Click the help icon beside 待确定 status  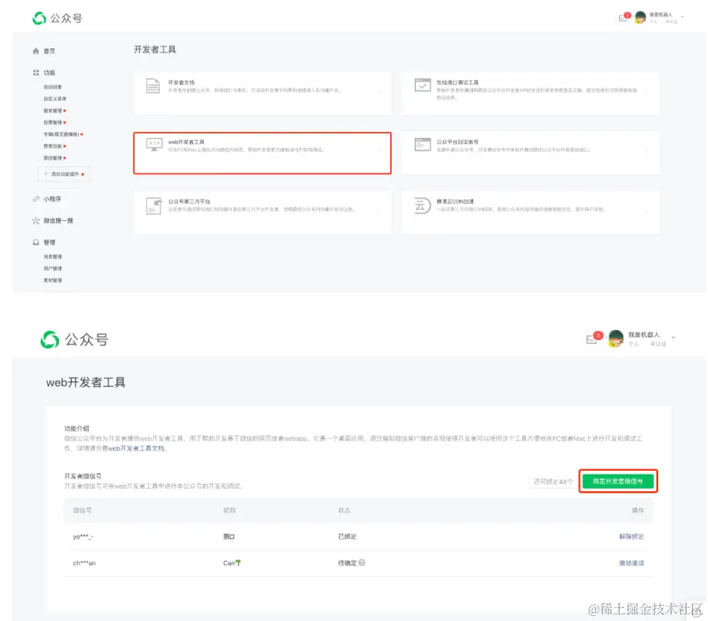(x=362, y=563)
